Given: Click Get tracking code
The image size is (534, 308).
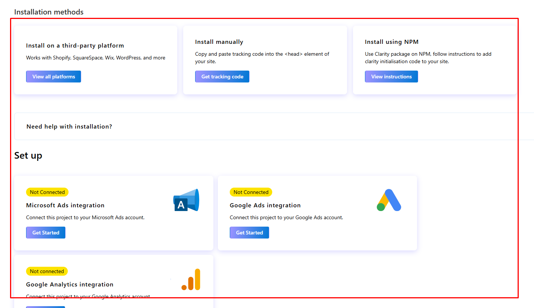Looking at the screenshot, I should pyautogui.click(x=222, y=76).
